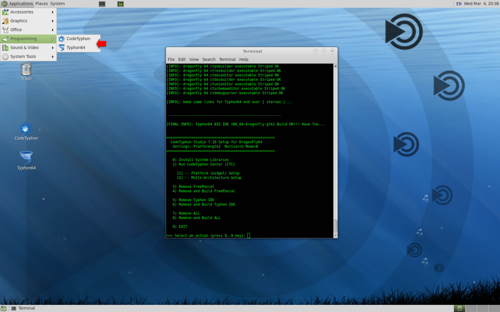Expand the System Tools submenu arrow

[x=53, y=56]
